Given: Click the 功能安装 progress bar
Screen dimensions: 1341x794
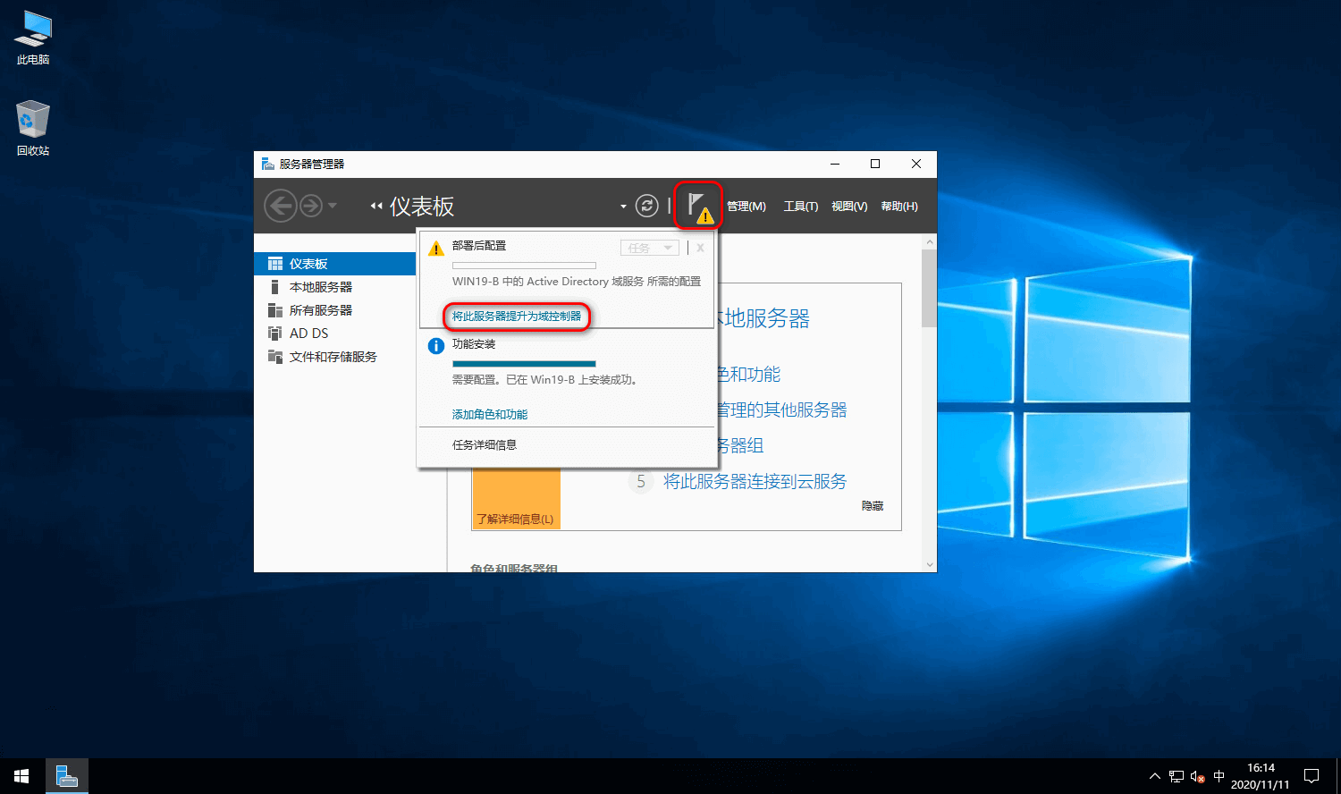Looking at the screenshot, I should click(524, 364).
